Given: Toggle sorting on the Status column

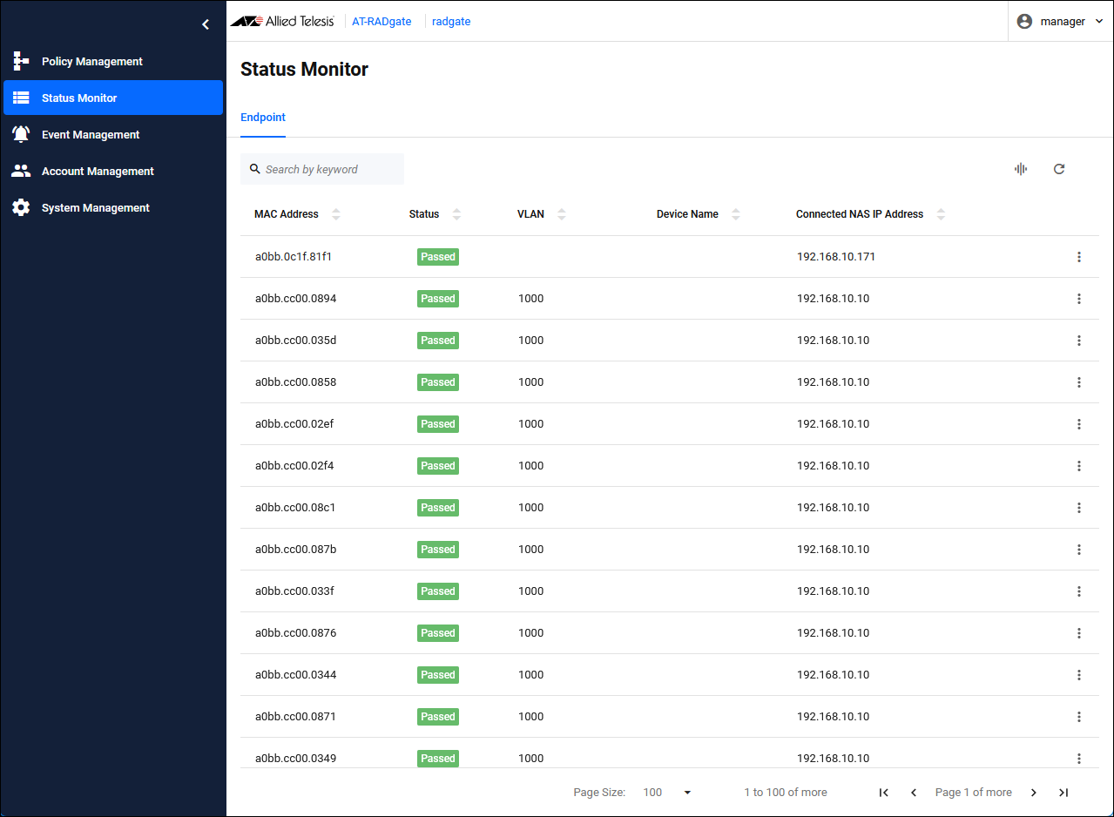Looking at the screenshot, I should (x=456, y=214).
